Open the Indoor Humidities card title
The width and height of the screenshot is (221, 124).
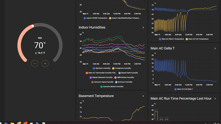click(92, 27)
